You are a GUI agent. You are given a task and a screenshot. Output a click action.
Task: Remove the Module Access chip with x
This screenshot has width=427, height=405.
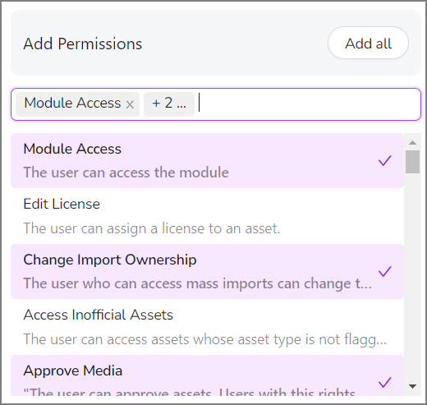130,104
